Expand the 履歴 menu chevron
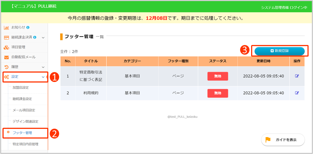This screenshot has width=313, height=154. pos(43,67)
